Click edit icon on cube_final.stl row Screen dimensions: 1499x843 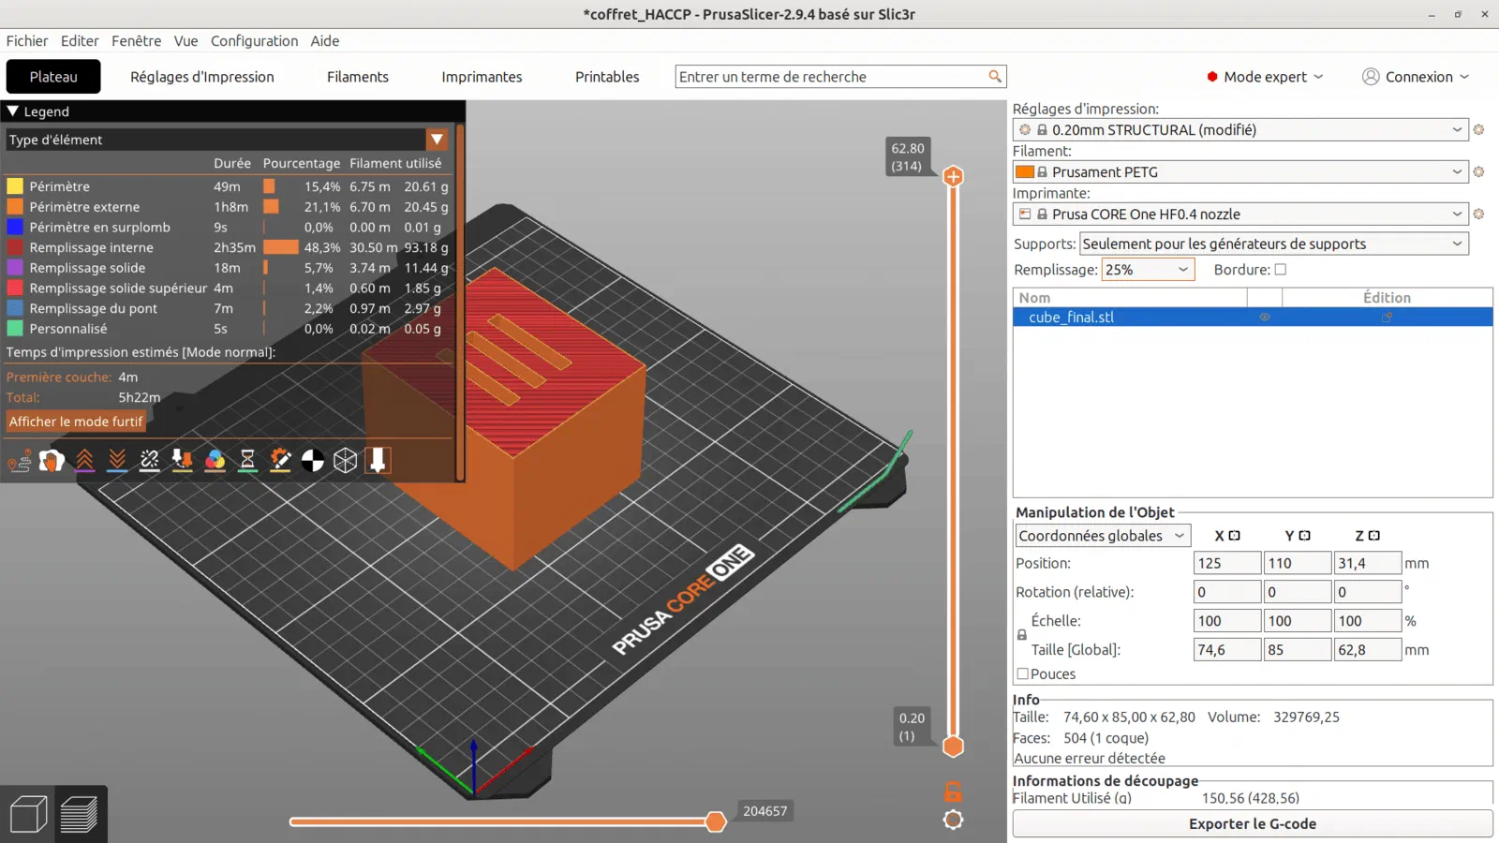tap(1388, 318)
